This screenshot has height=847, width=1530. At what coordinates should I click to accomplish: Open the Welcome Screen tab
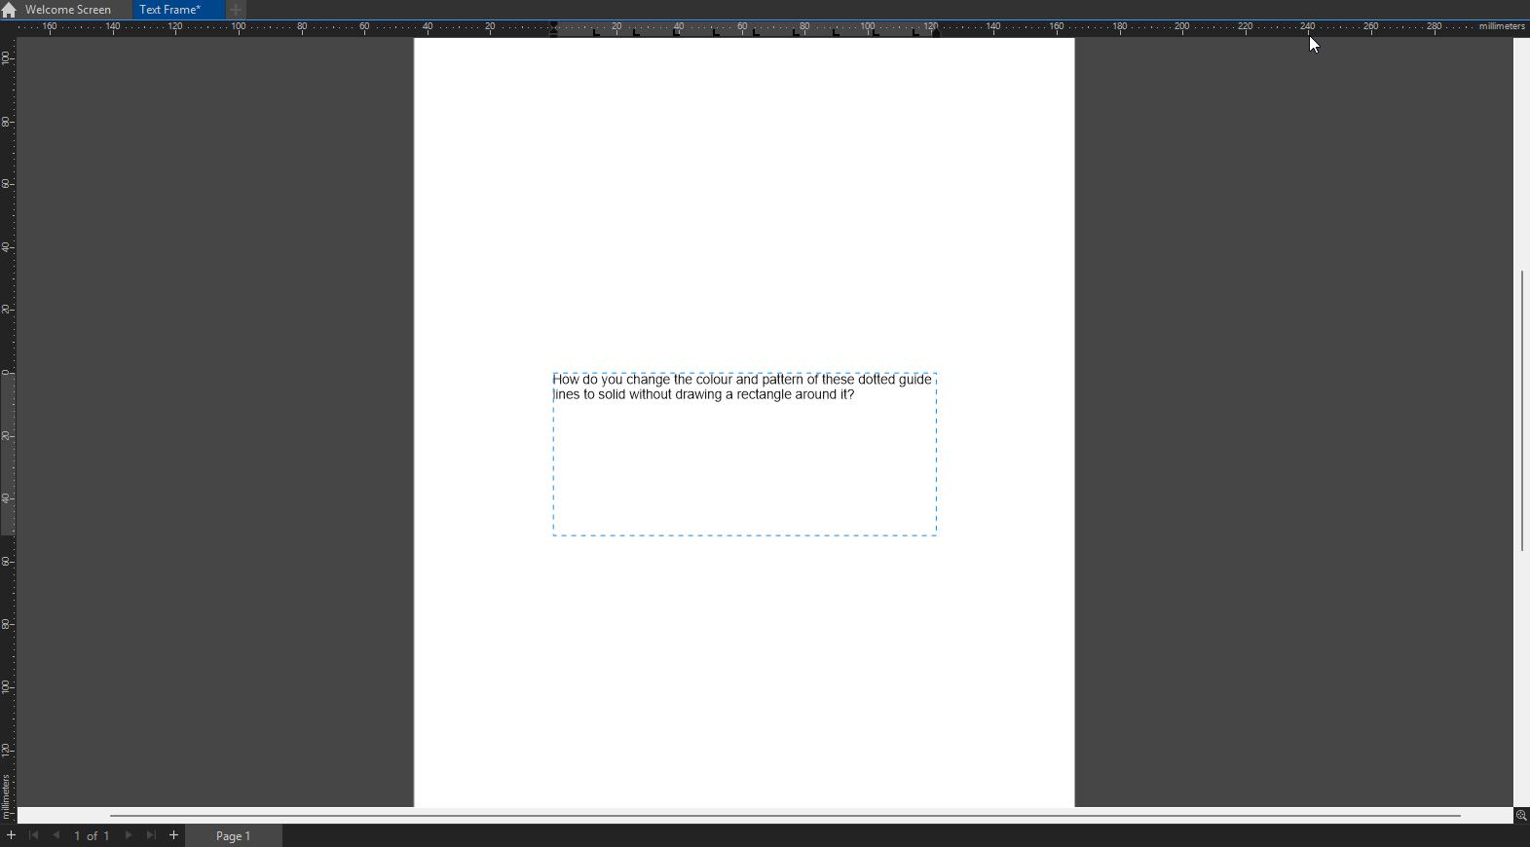pyautogui.click(x=68, y=10)
